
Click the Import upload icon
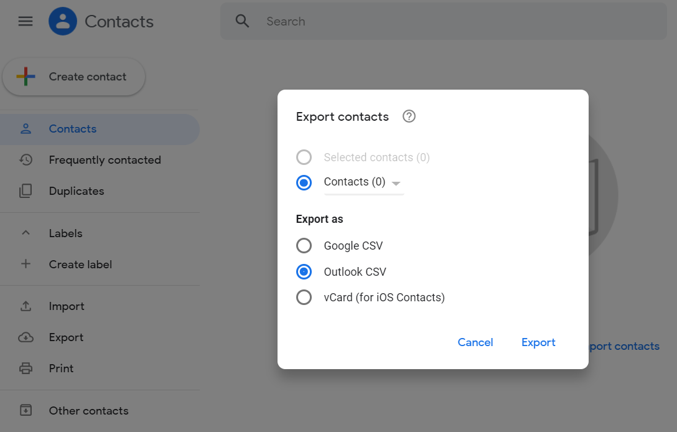pos(26,306)
